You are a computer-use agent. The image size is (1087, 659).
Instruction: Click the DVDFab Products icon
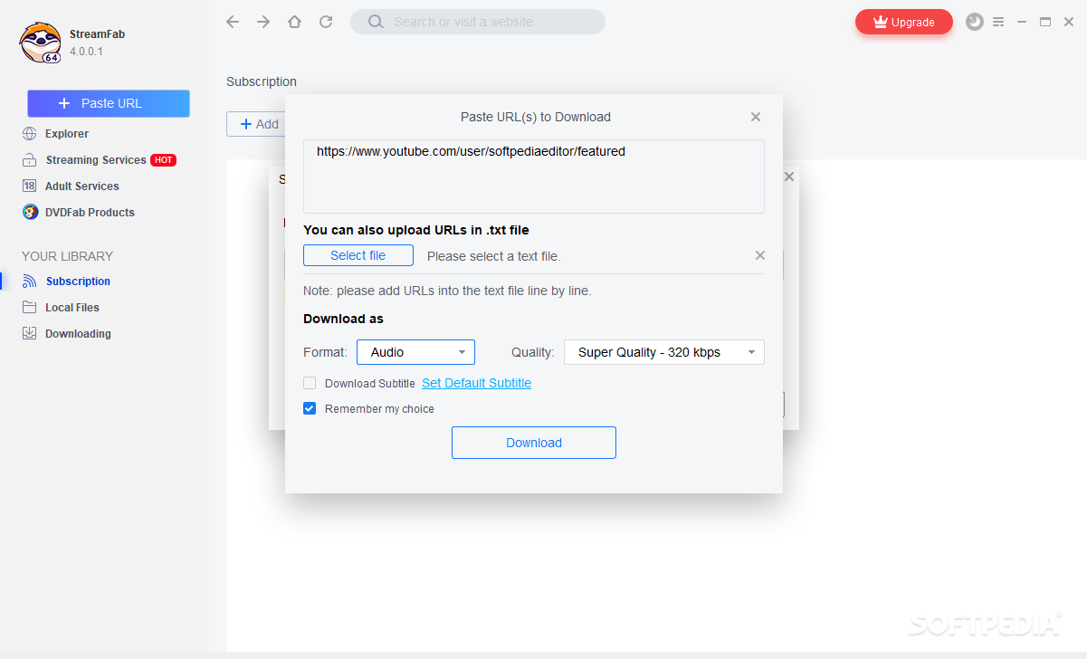pyautogui.click(x=30, y=213)
